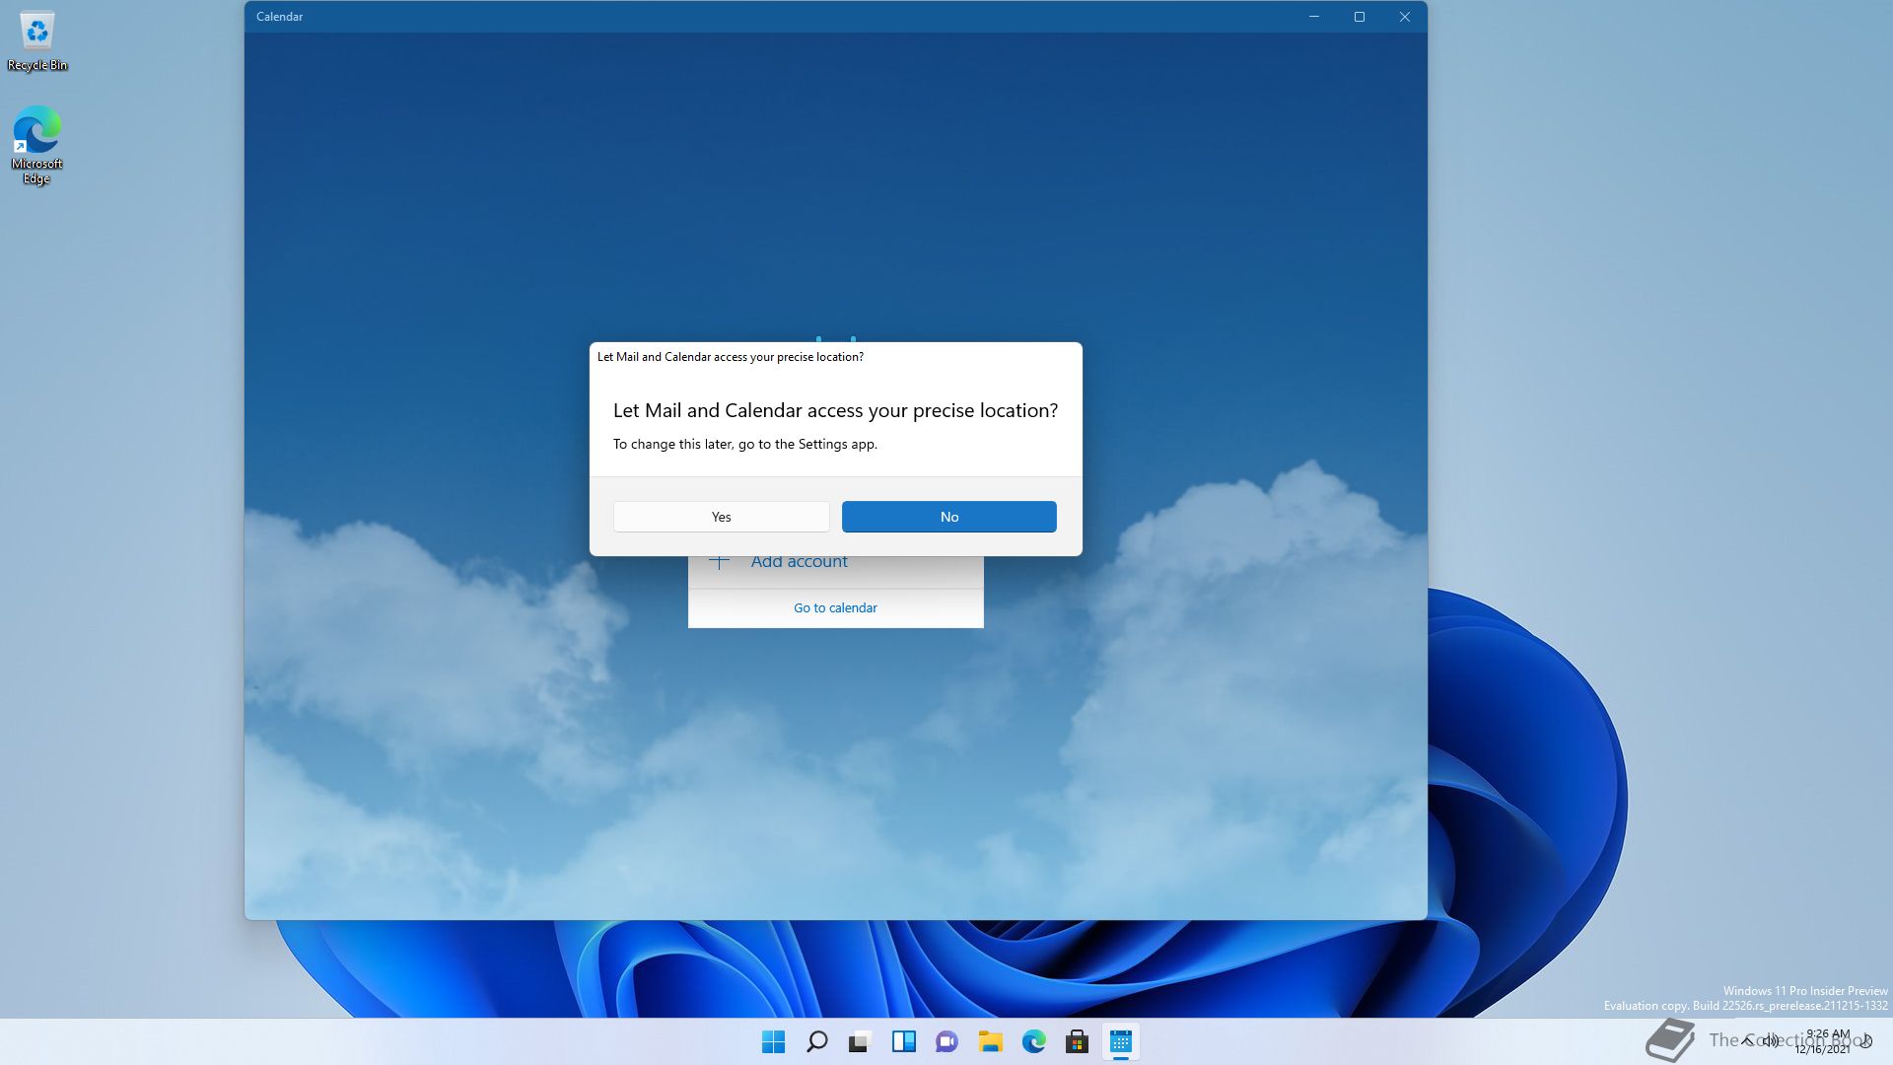Image resolution: width=1893 pixels, height=1065 pixels.
Task: Open the volume control in system tray
Action: click(1772, 1040)
